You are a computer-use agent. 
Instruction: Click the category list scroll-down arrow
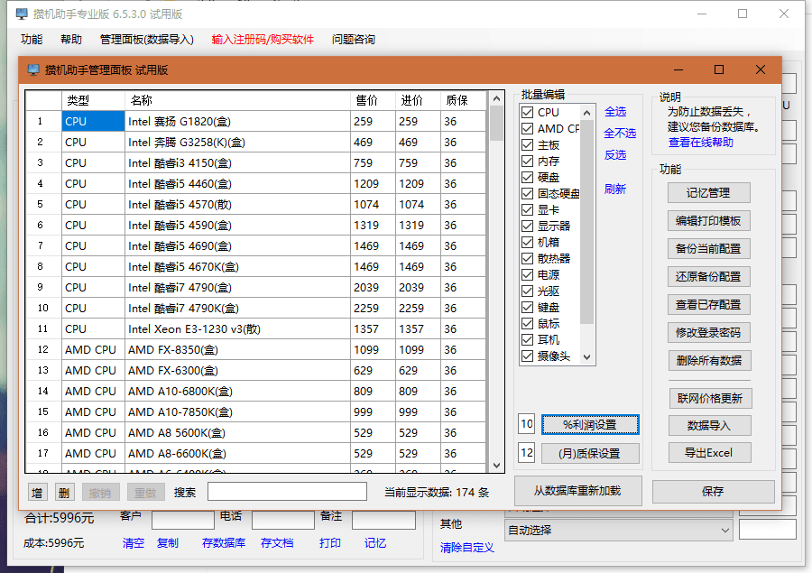(x=586, y=357)
